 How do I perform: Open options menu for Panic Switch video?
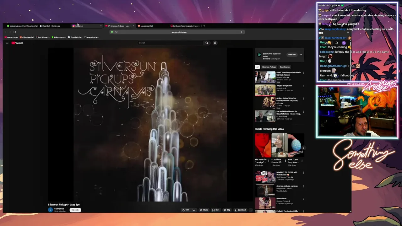303,199
